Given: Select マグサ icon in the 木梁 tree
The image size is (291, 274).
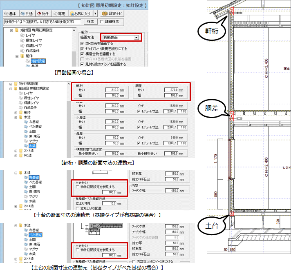Looking at the screenshot, I should [26, 141].
